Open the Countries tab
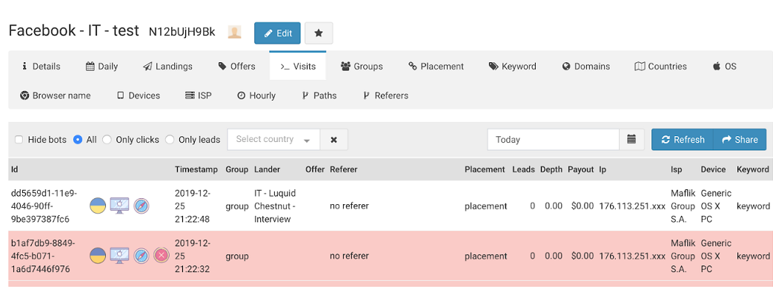 (660, 66)
